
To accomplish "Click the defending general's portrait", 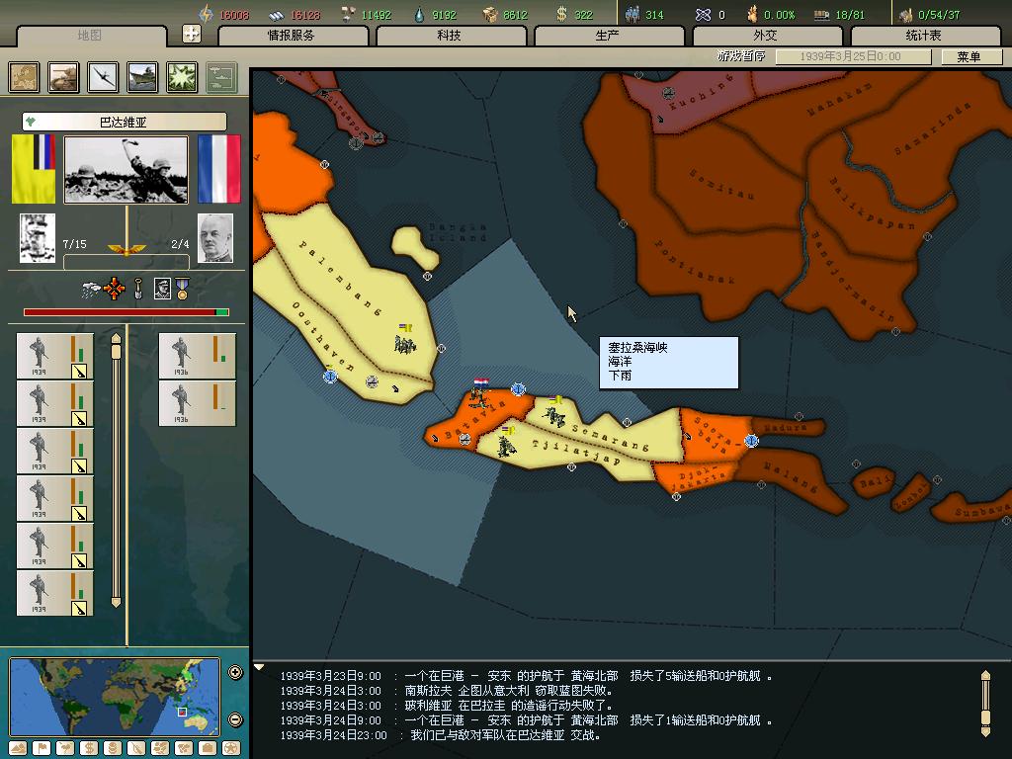I will click(x=214, y=238).
